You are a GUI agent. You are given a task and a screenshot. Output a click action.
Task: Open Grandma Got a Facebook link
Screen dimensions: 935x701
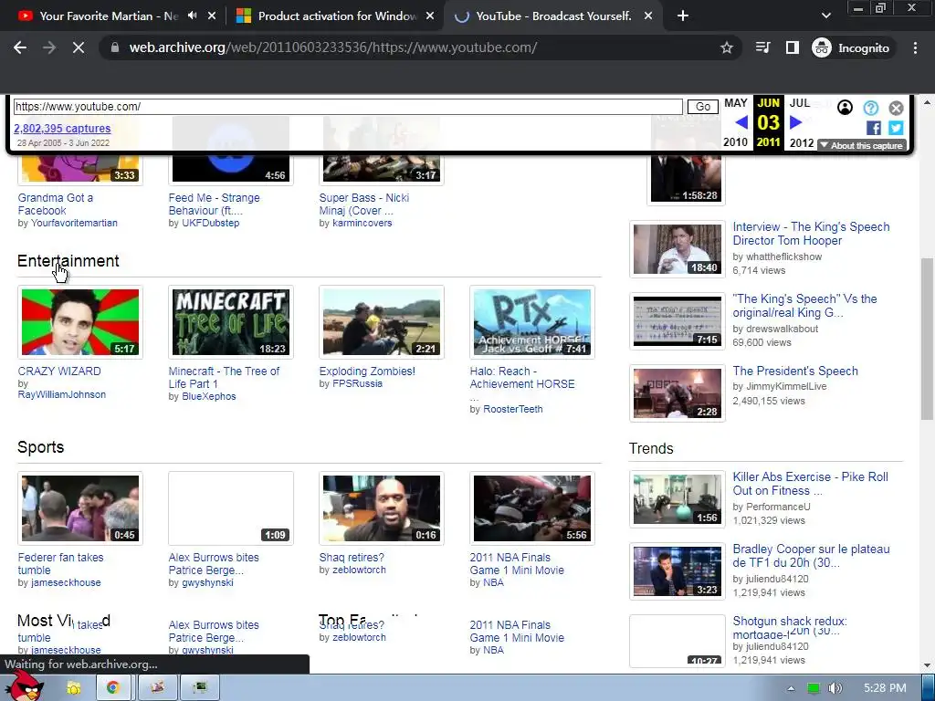point(56,204)
